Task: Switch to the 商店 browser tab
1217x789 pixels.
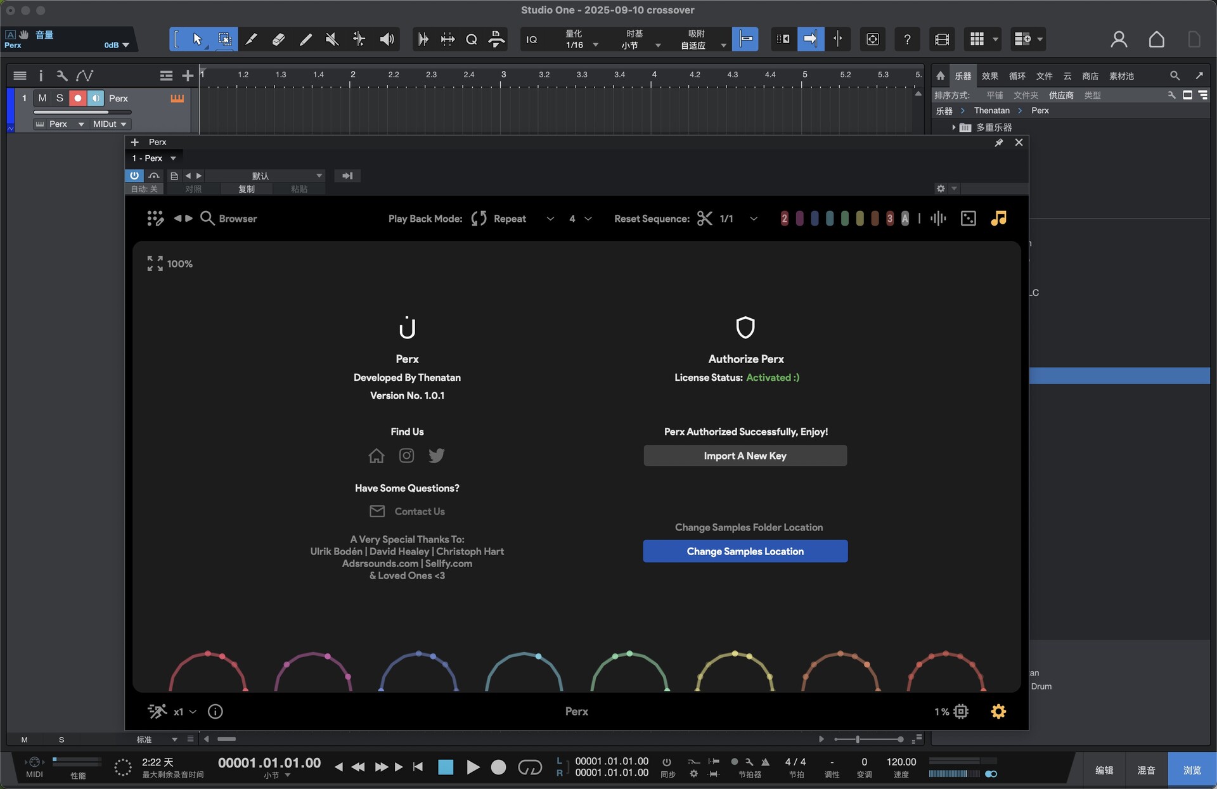Action: click(x=1090, y=76)
